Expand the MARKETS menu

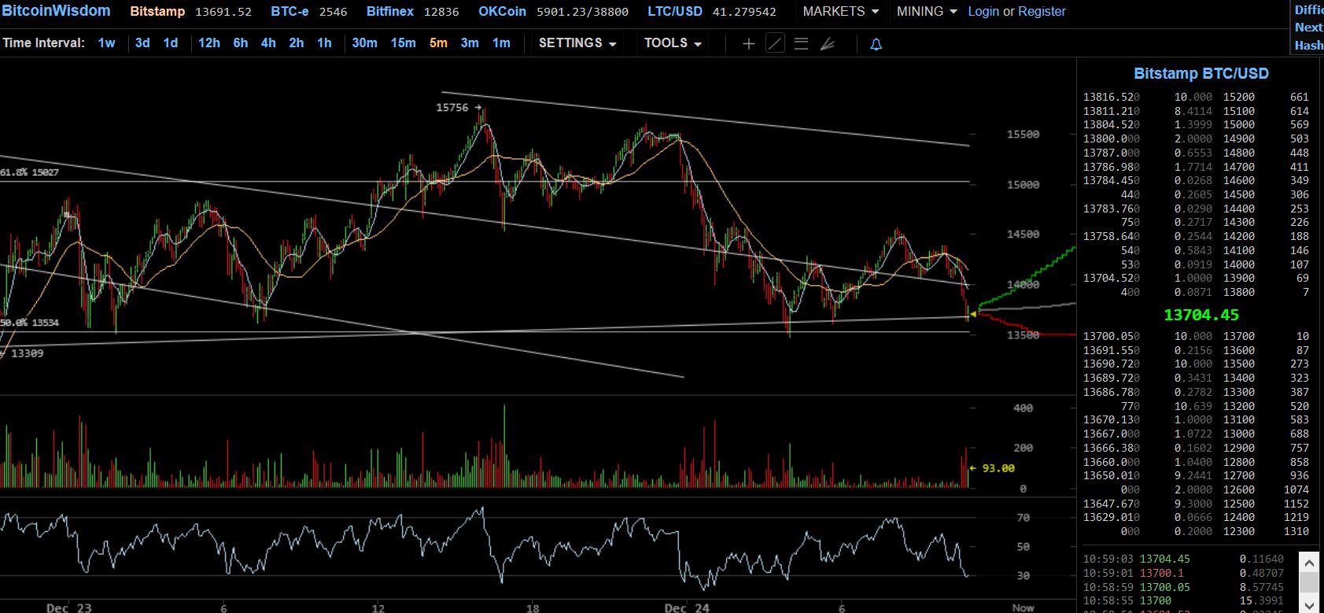click(840, 12)
